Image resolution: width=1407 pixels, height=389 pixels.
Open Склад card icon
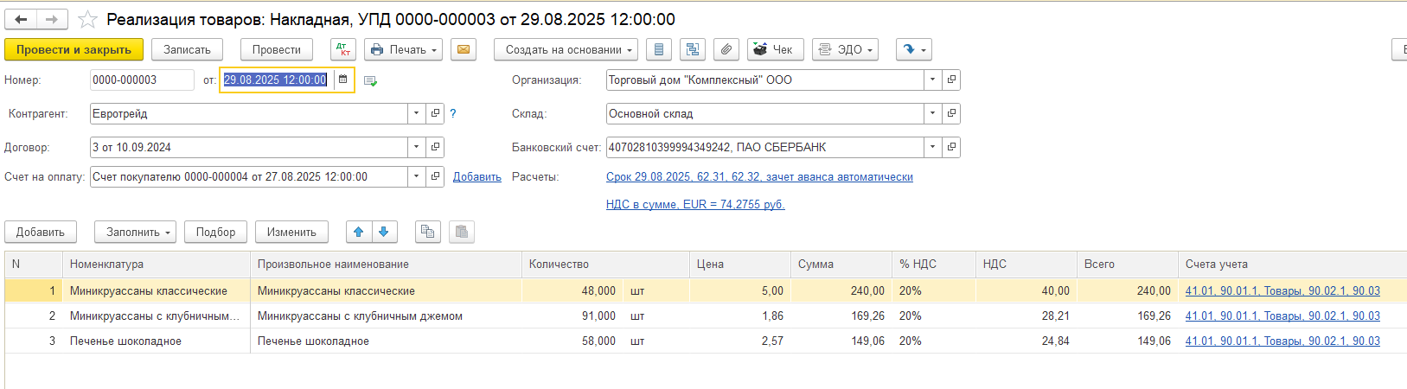tap(951, 113)
